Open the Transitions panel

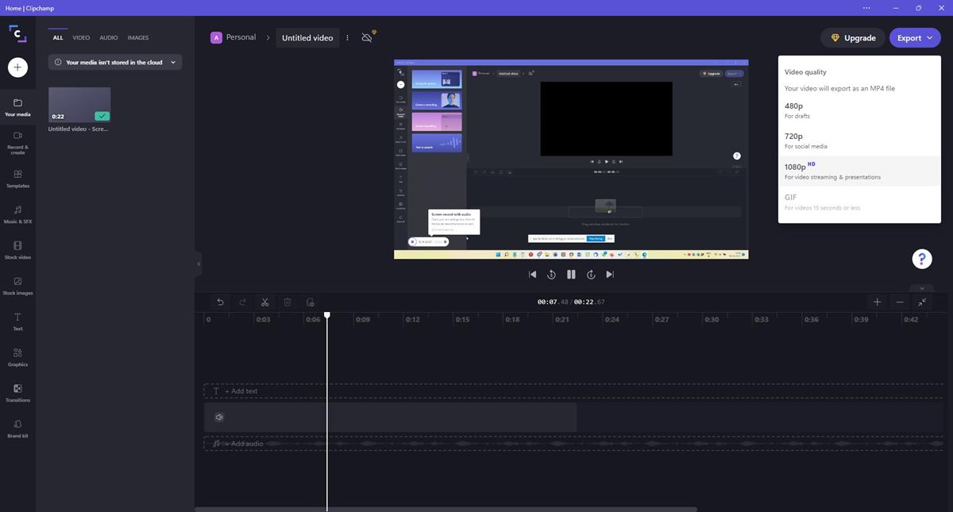click(17, 394)
